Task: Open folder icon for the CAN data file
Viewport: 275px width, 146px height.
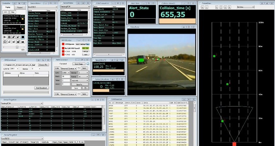Action: click(23, 19)
